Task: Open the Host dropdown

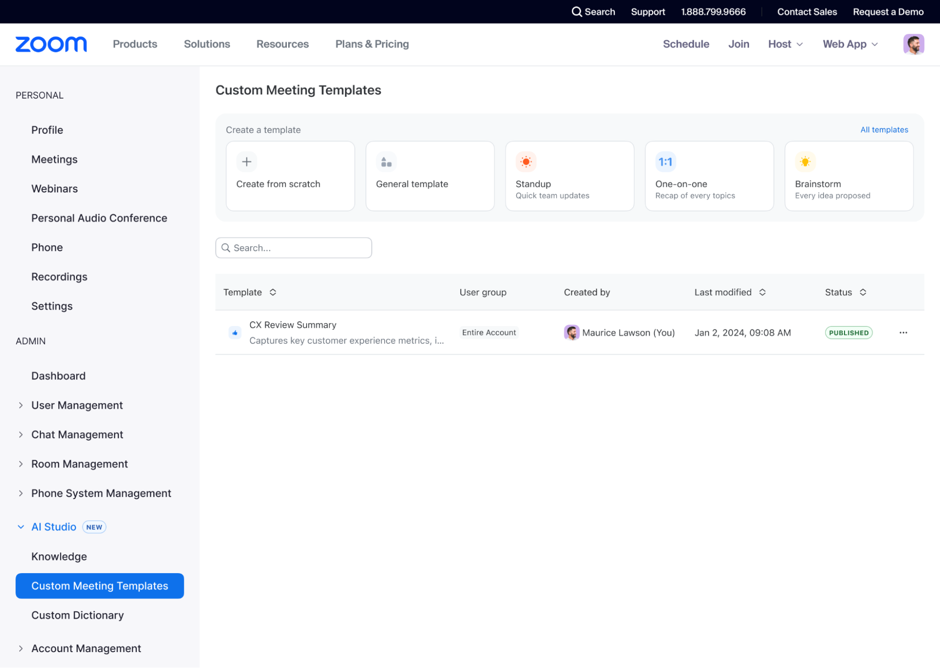Action: pyautogui.click(x=785, y=44)
